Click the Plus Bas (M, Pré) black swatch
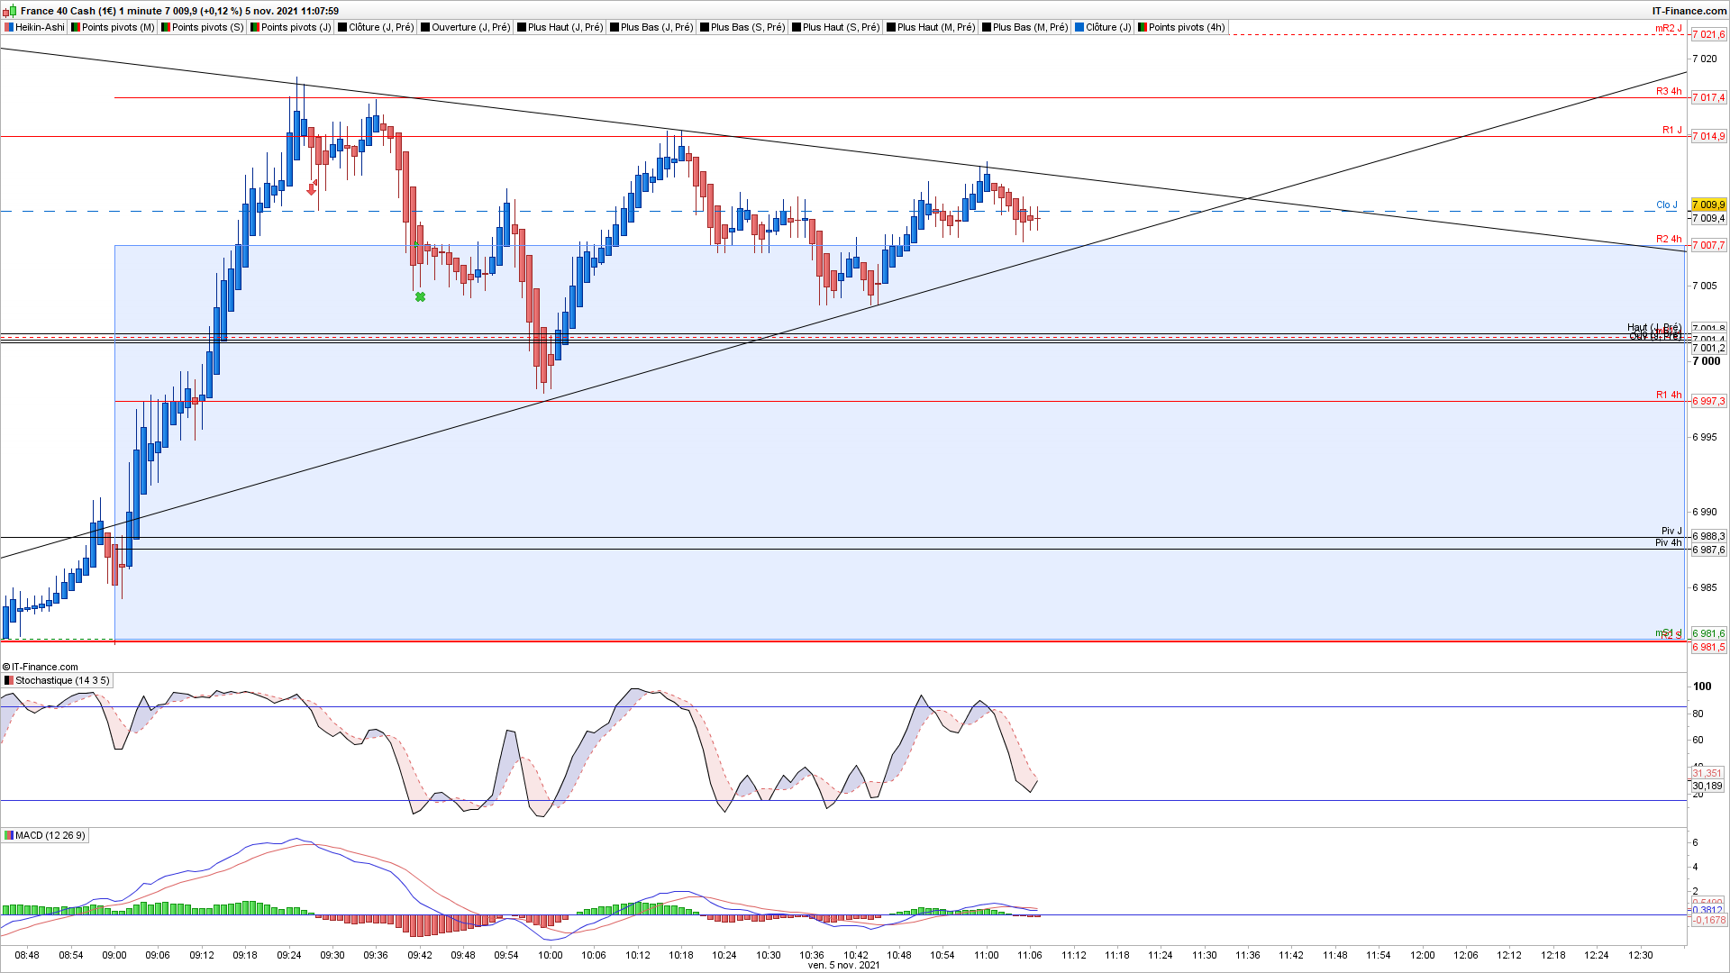This screenshot has height=973, width=1730. pyautogui.click(x=987, y=27)
